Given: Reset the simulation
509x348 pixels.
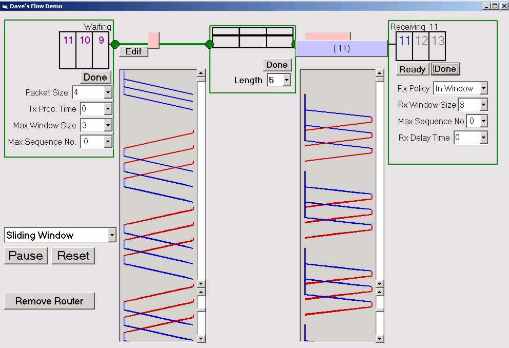Looking at the screenshot, I should tap(73, 256).
